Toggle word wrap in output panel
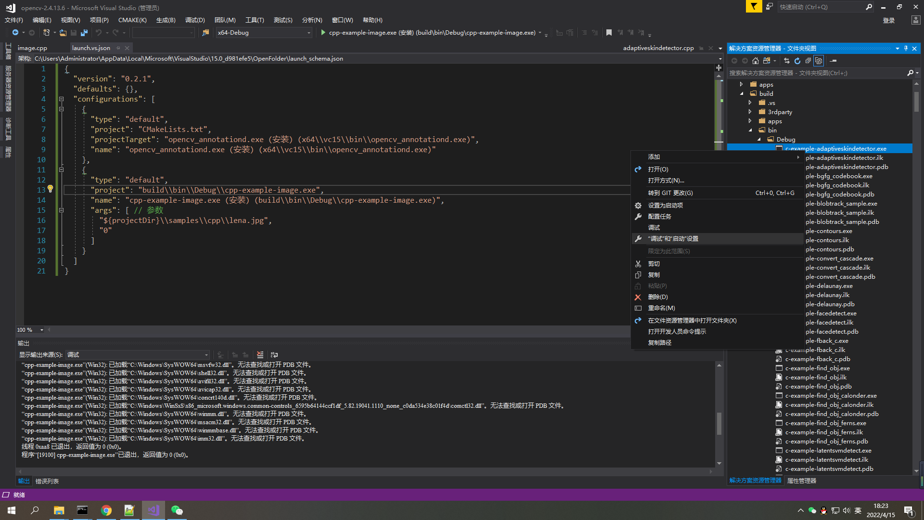This screenshot has width=924, height=520. coord(274,355)
